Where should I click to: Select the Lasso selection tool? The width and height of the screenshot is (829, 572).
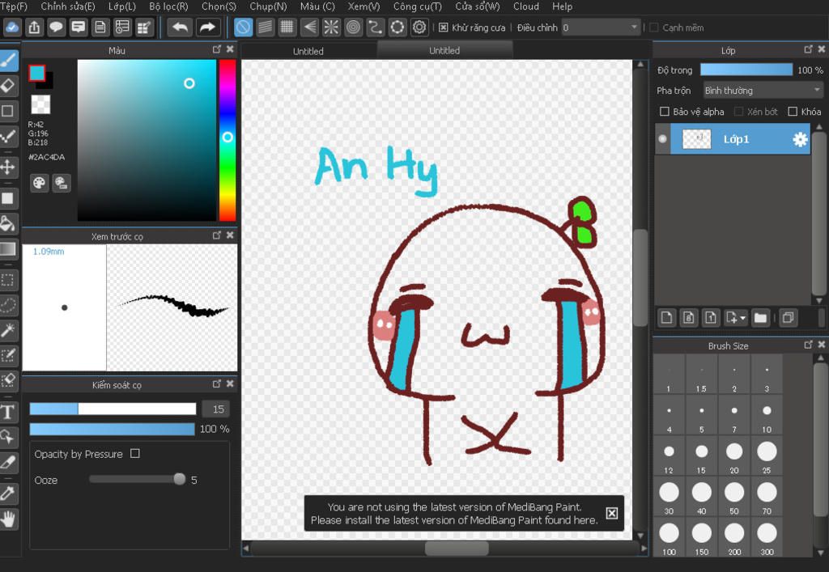tap(8, 305)
